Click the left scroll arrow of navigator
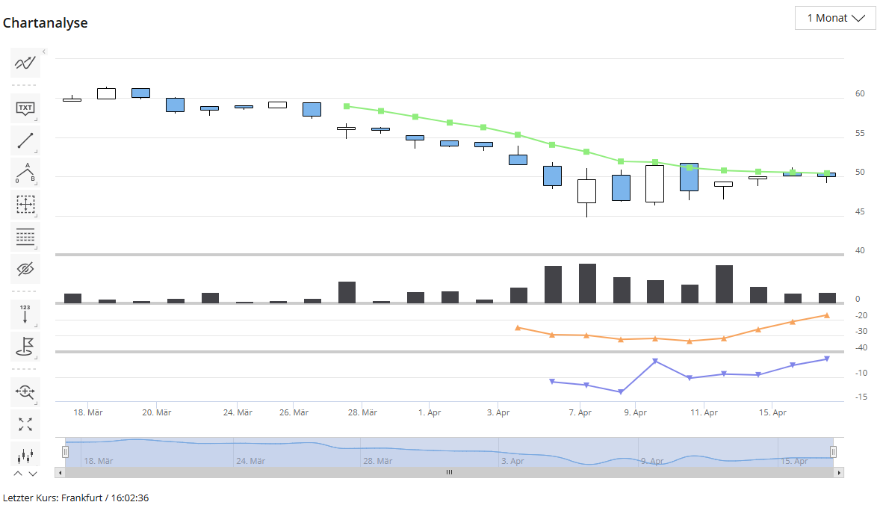This screenshot has width=883, height=505. 61,473
